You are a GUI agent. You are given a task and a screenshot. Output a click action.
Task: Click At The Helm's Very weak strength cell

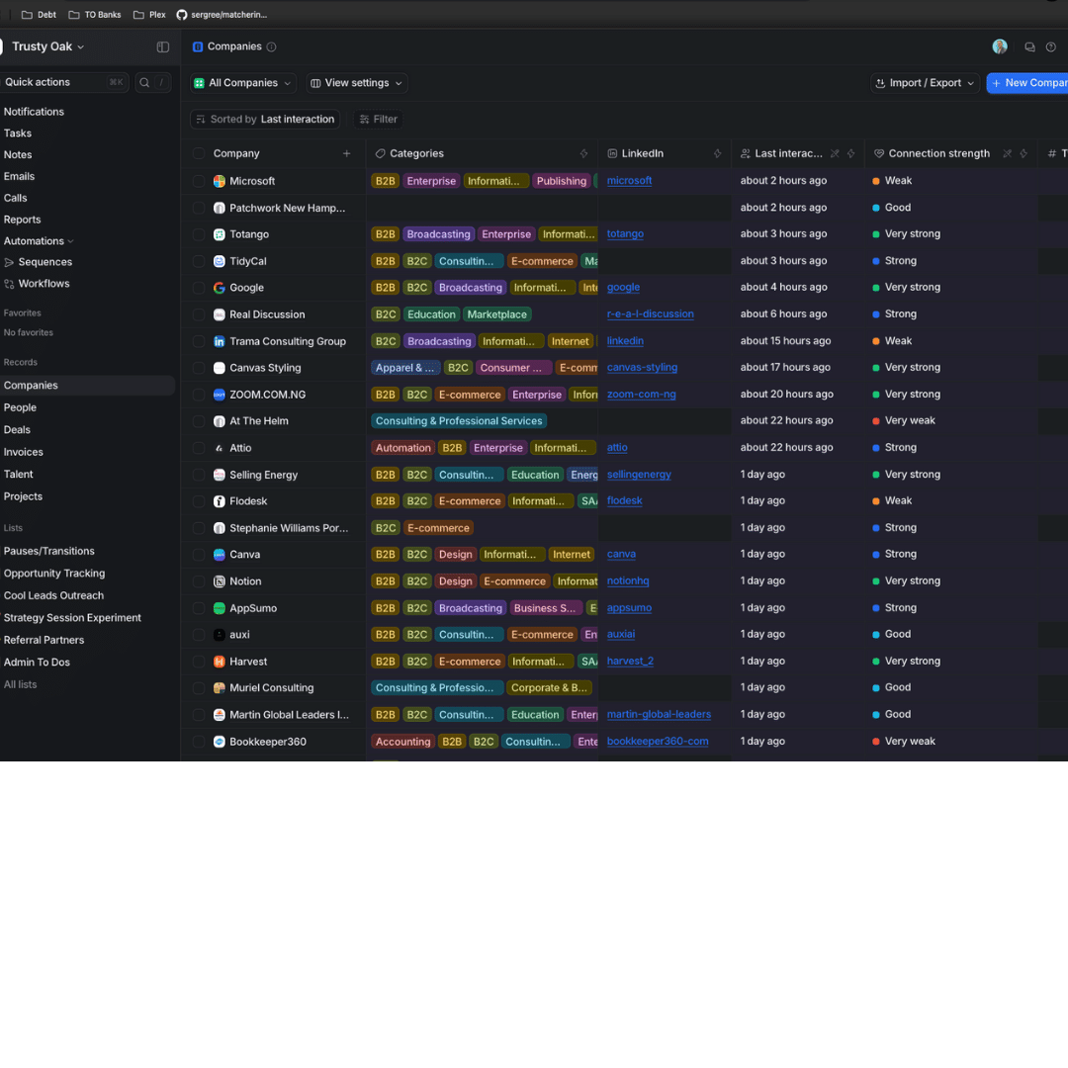pyautogui.click(x=950, y=421)
